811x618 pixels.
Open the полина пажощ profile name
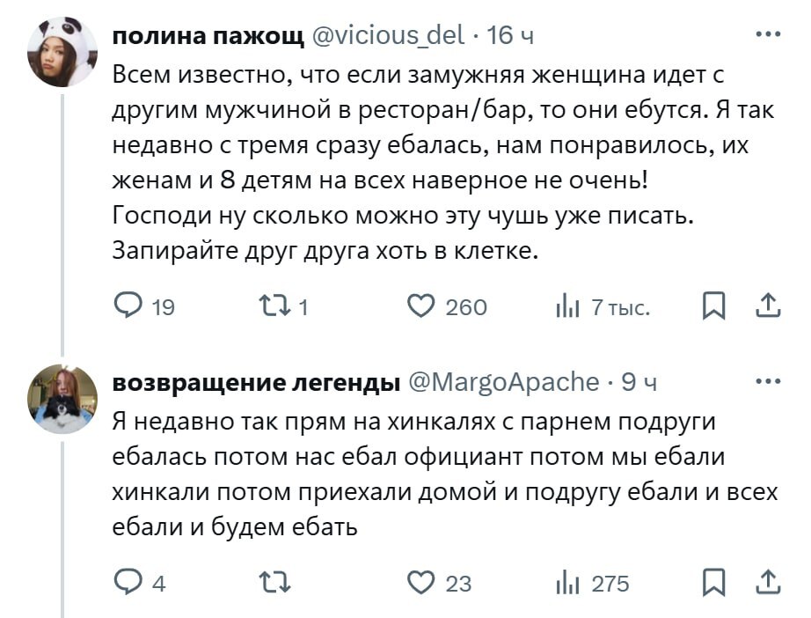click(208, 35)
